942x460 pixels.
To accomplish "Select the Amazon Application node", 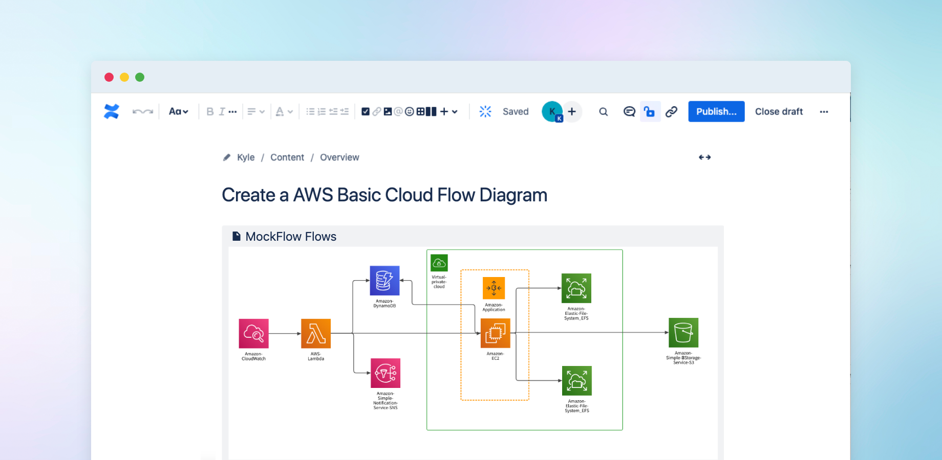I will click(x=494, y=288).
